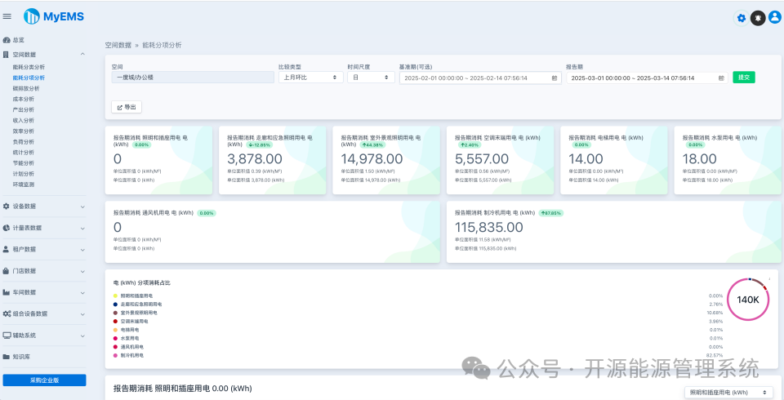Screen dimensions: 784x400
Task: Click the 140K donut chart ring
Action: pyautogui.click(x=749, y=299)
